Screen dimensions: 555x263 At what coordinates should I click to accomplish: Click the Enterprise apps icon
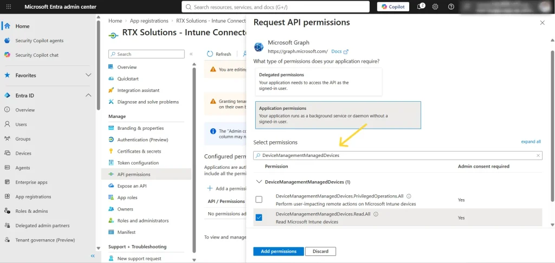coord(7,182)
